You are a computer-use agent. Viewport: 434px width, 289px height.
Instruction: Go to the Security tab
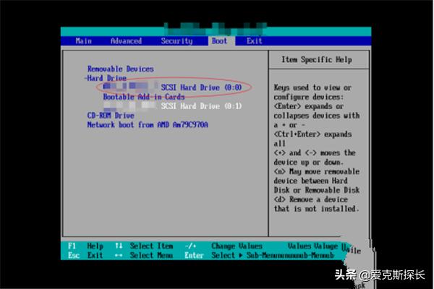pyautogui.click(x=176, y=41)
